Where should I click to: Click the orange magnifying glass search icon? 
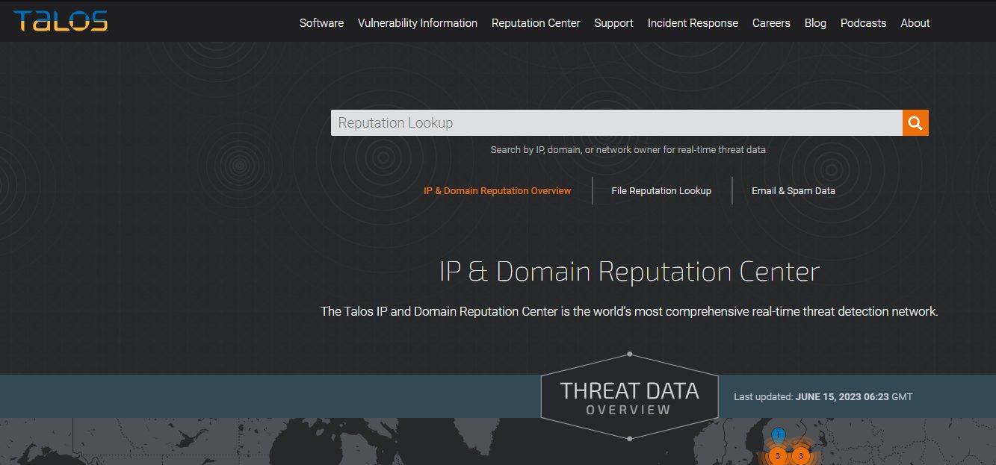click(x=915, y=122)
